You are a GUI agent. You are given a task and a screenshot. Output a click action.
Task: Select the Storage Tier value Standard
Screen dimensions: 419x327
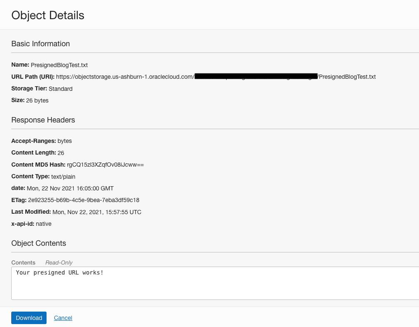[x=61, y=88]
